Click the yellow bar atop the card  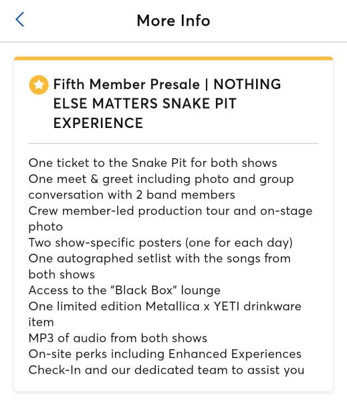click(174, 58)
